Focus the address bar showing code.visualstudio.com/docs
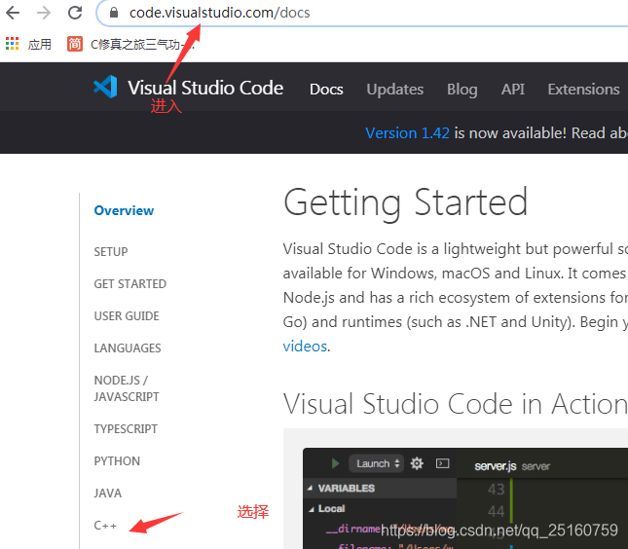 [360, 13]
